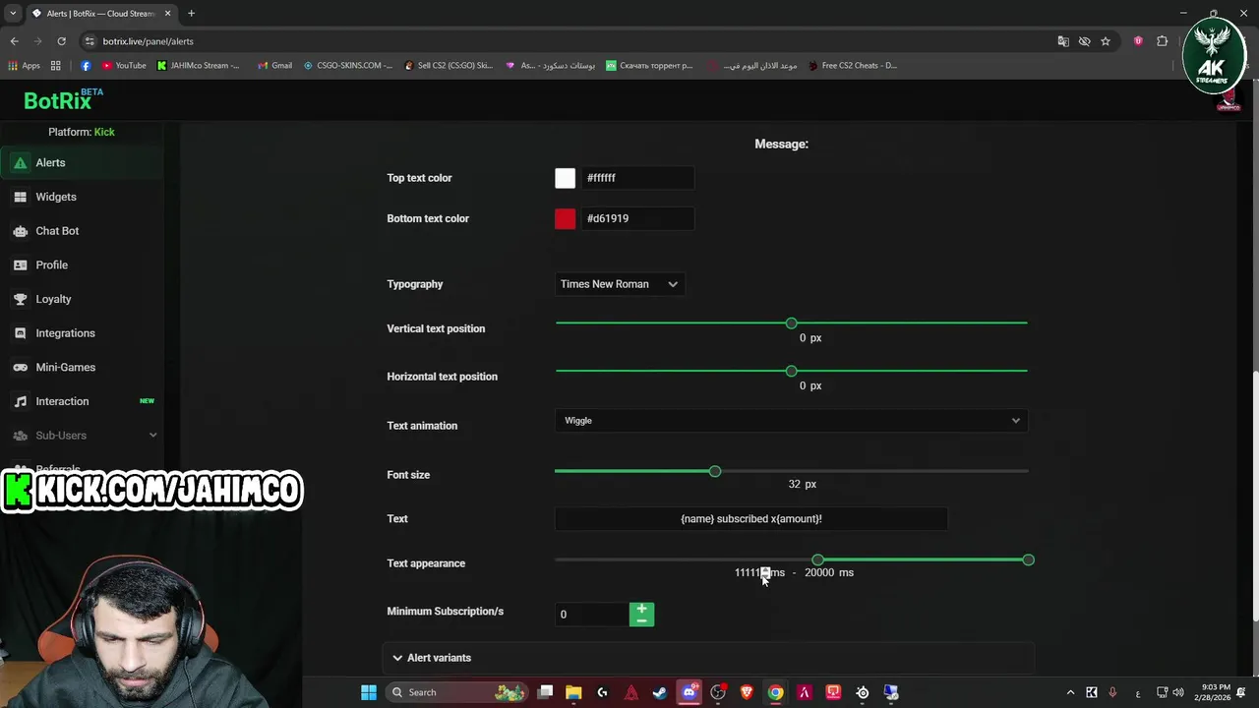Image resolution: width=1259 pixels, height=708 pixels.
Task: Open the Apps bookmark
Action: tap(24, 66)
